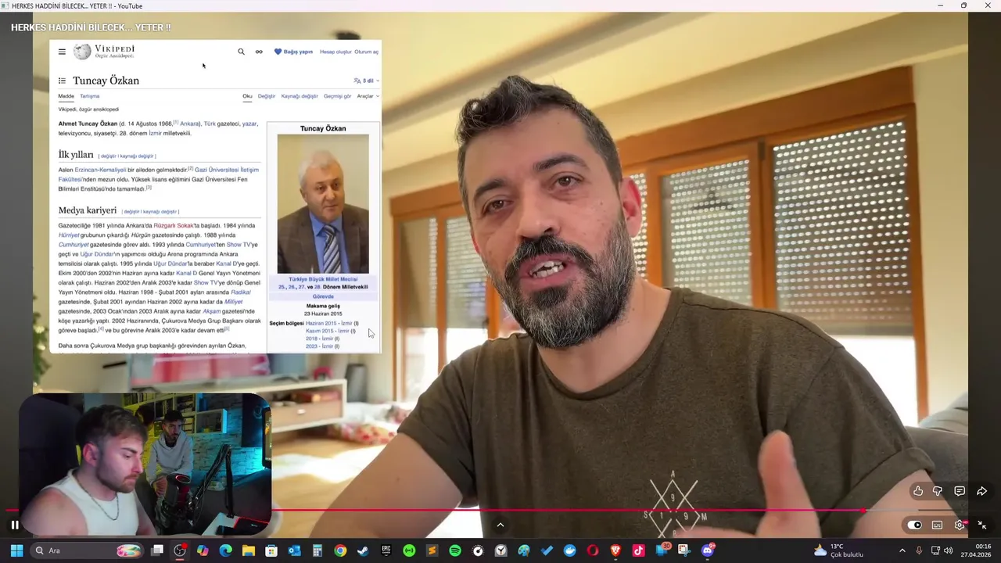Click the Tuncay Özkan infobox portrait

coord(323,204)
